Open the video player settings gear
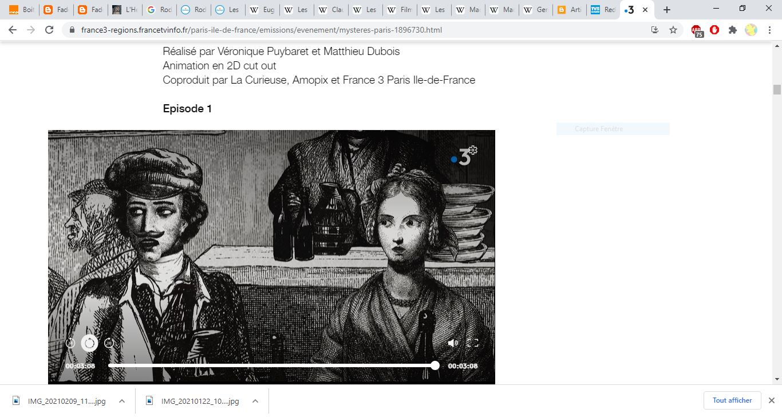 pos(473,150)
